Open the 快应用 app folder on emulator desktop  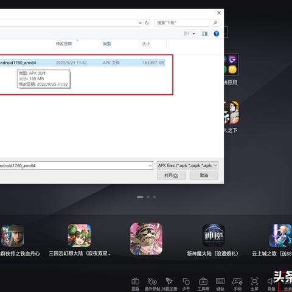pos(231,64)
